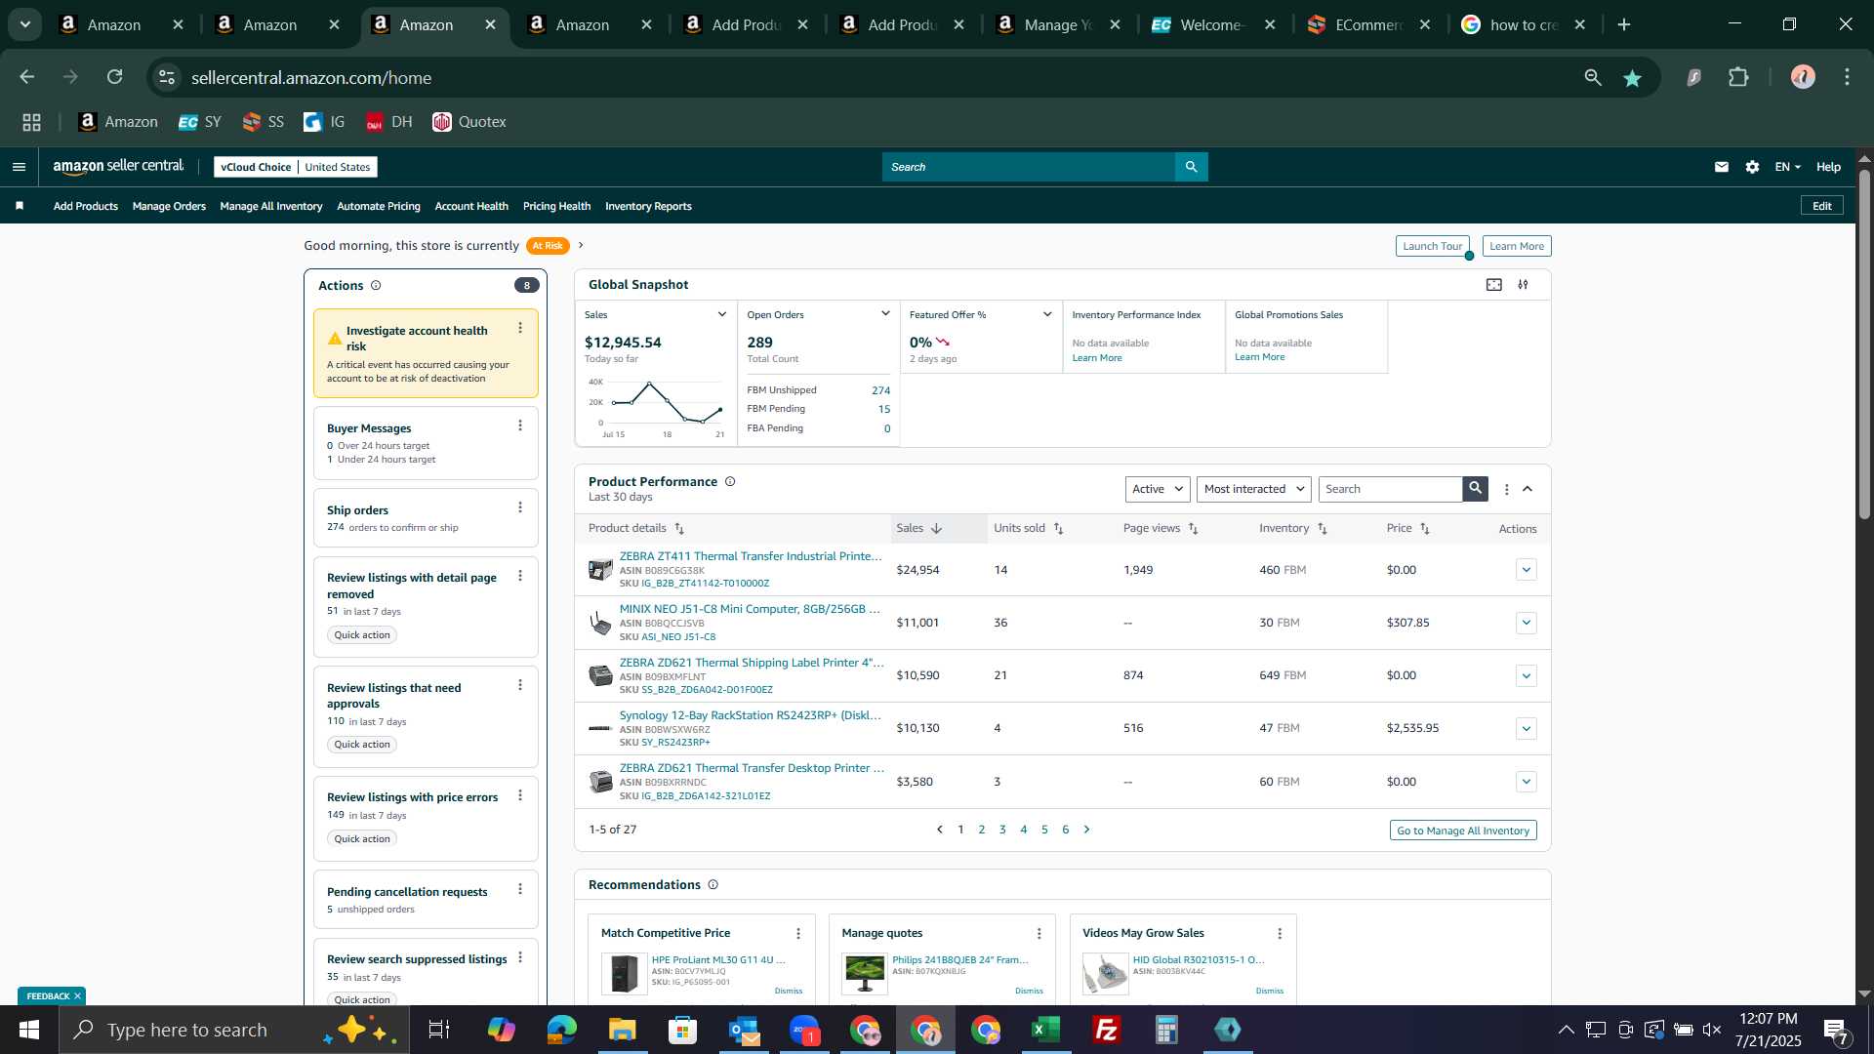
Task: Click the bookmark flag icon in nav bar
Action: (x=20, y=206)
